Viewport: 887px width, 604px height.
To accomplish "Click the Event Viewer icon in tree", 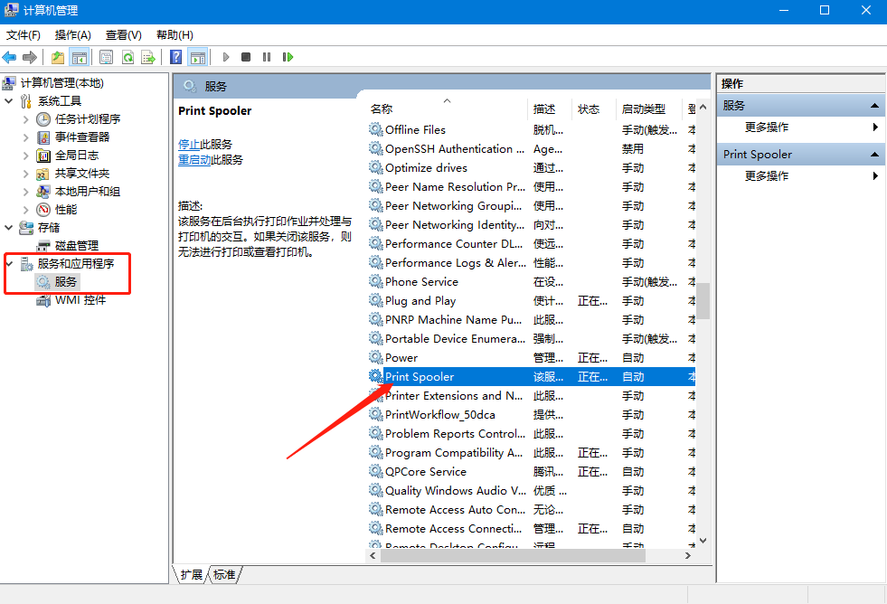I will point(43,137).
